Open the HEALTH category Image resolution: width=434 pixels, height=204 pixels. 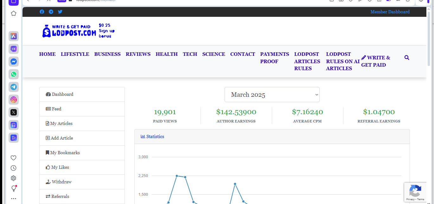167,54
